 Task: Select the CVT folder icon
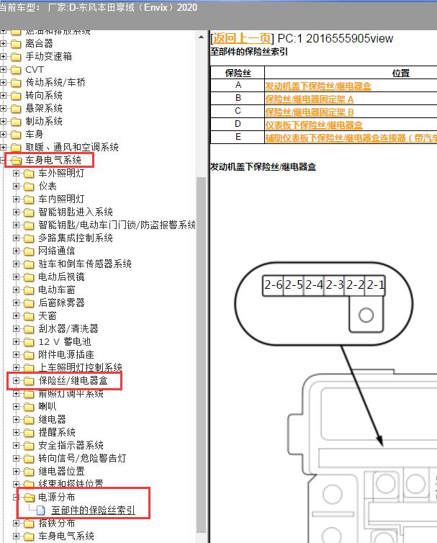point(16,70)
